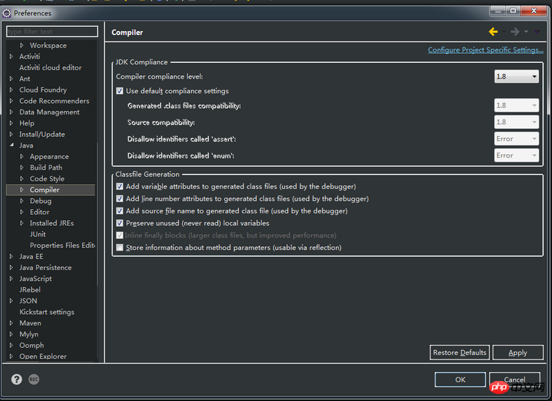The height and width of the screenshot is (401, 552).
Task: Select Oomph in the preferences tree
Action: pos(32,345)
